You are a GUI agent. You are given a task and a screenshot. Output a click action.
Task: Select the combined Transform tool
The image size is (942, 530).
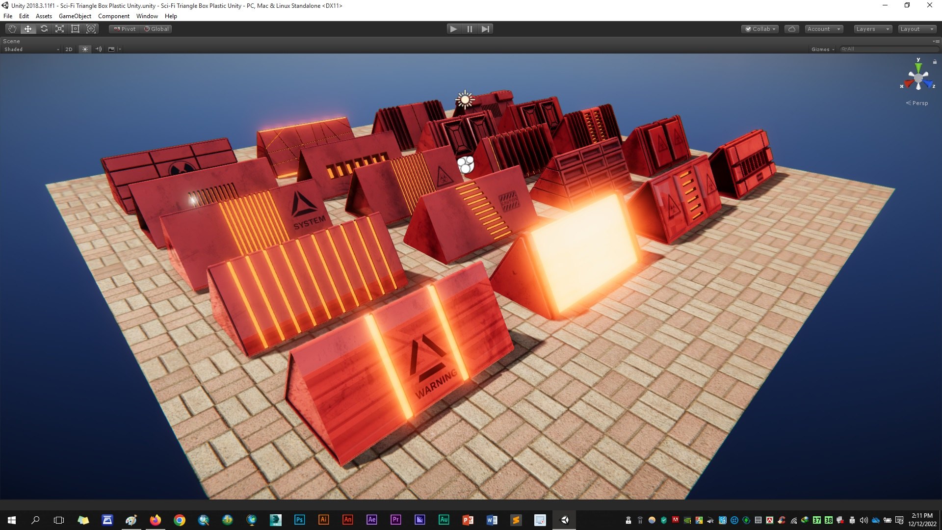pos(91,29)
